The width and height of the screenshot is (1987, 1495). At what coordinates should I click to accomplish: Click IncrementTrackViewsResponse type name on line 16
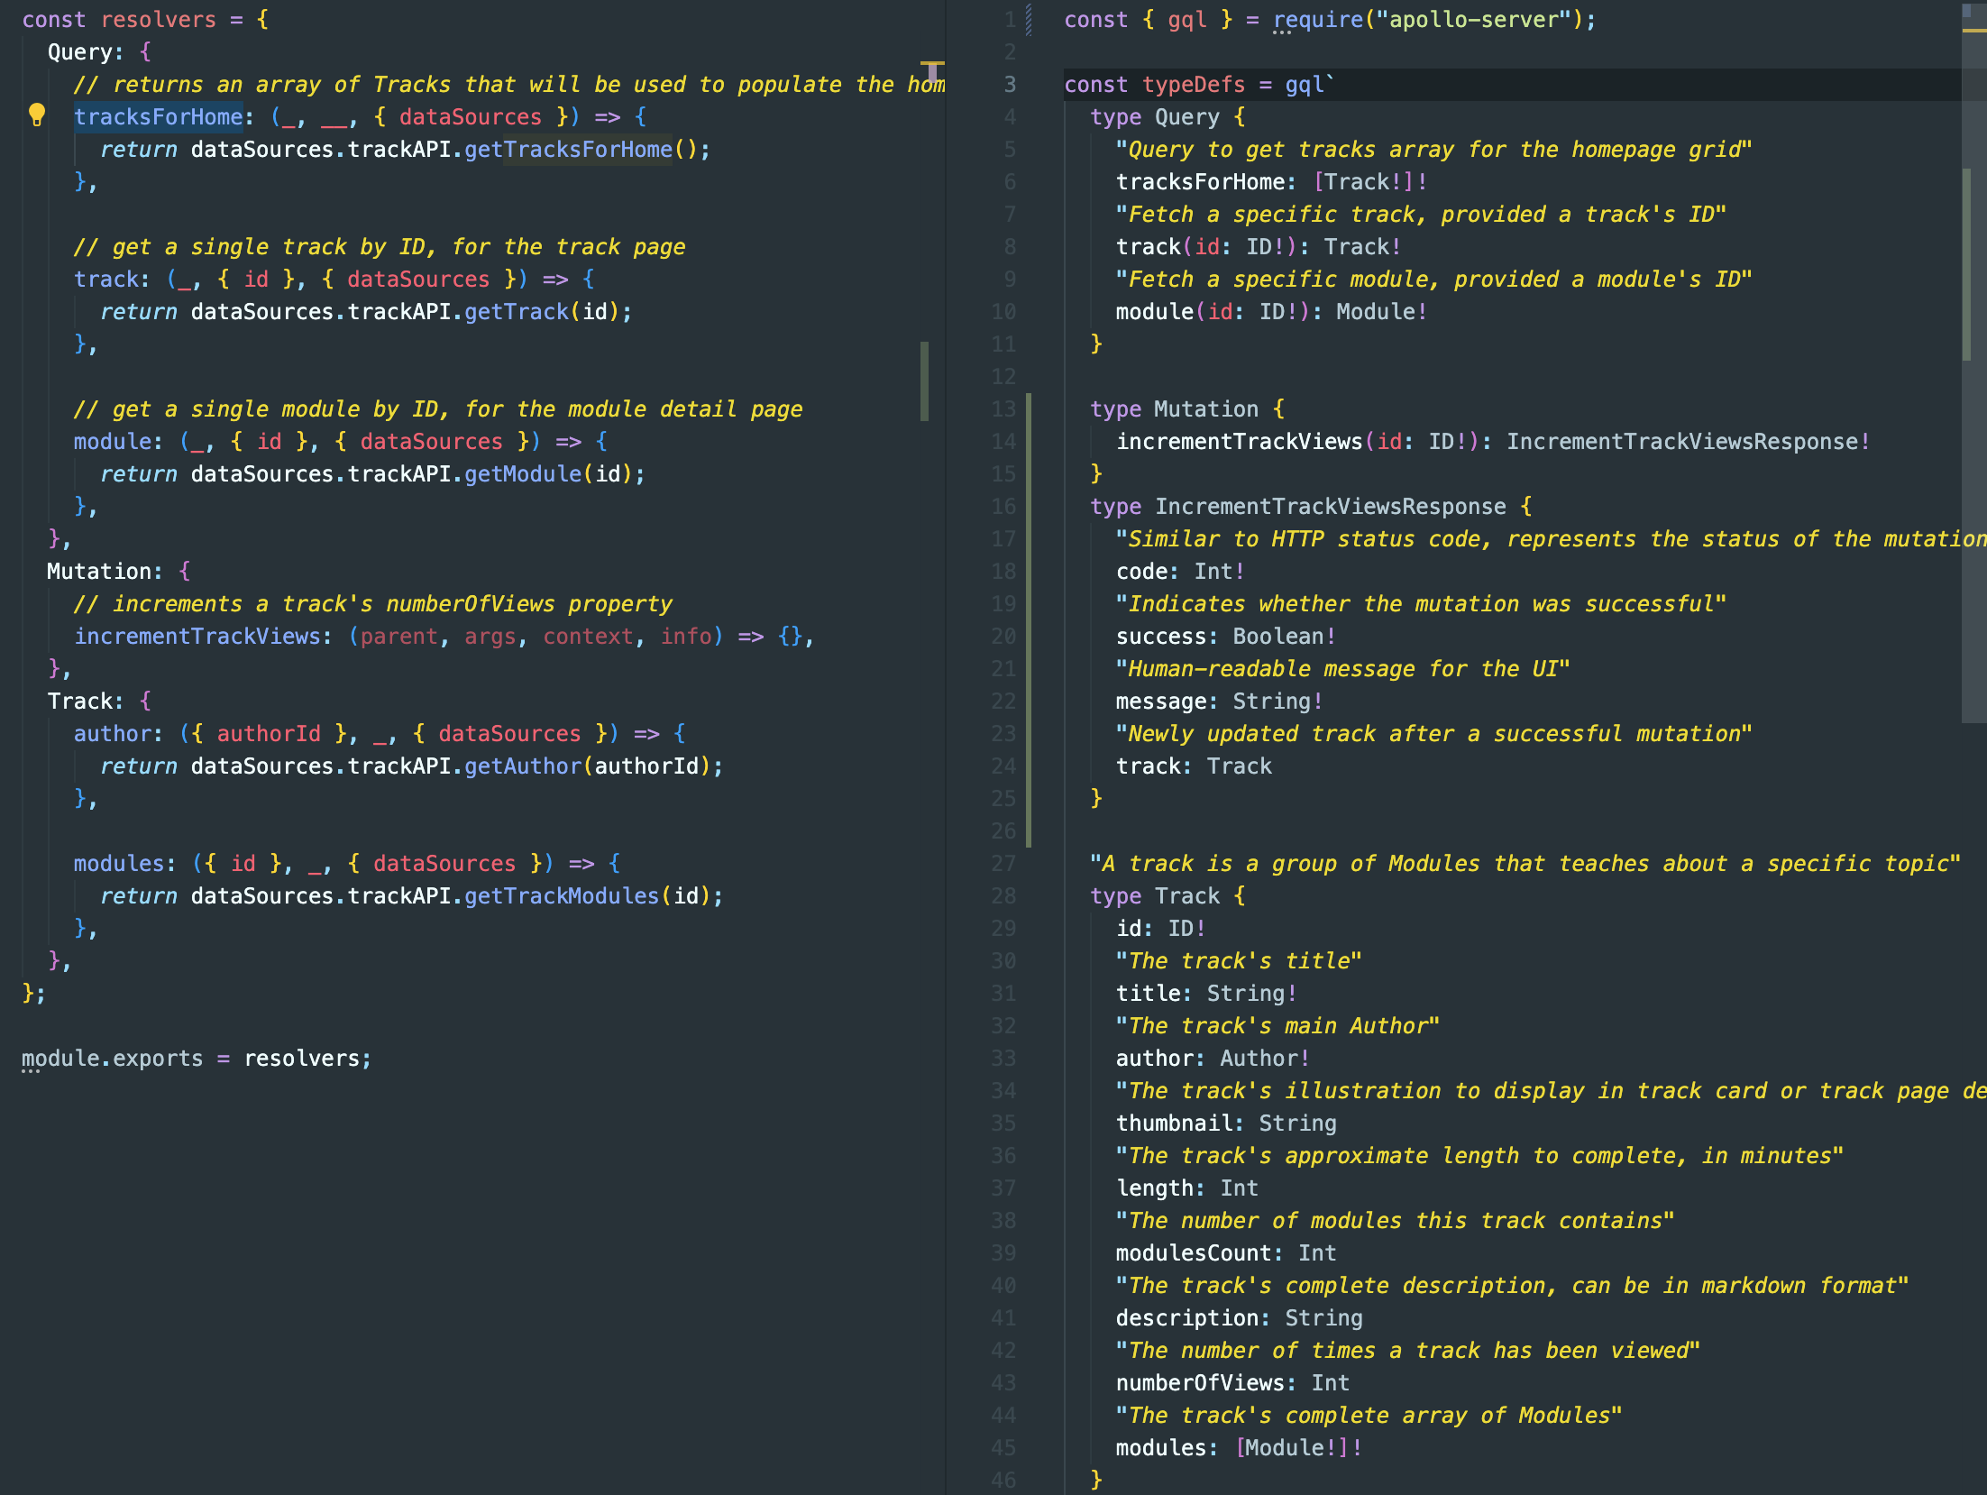1330,507
